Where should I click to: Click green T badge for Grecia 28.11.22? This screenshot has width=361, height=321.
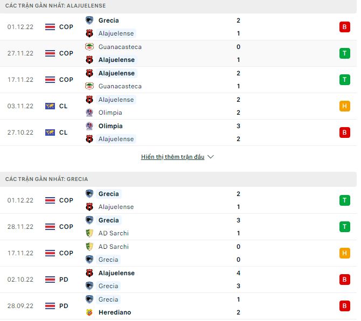pyautogui.click(x=344, y=227)
